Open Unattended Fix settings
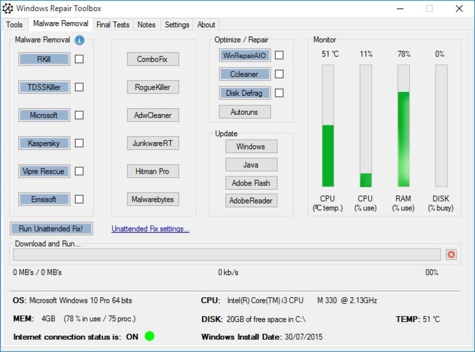 pyautogui.click(x=150, y=228)
